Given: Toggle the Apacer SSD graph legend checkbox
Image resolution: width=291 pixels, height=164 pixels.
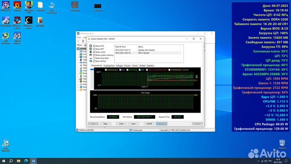Looking at the screenshot, I should pyautogui.click(x=147, y=70).
